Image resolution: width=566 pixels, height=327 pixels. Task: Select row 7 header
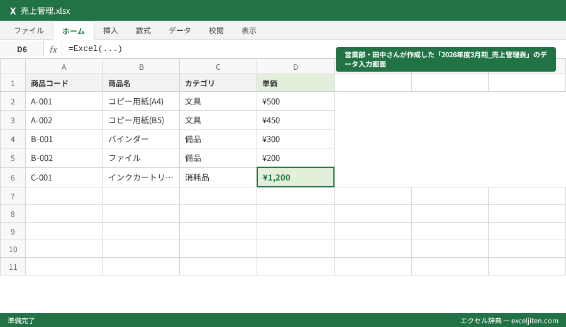[x=13, y=196]
